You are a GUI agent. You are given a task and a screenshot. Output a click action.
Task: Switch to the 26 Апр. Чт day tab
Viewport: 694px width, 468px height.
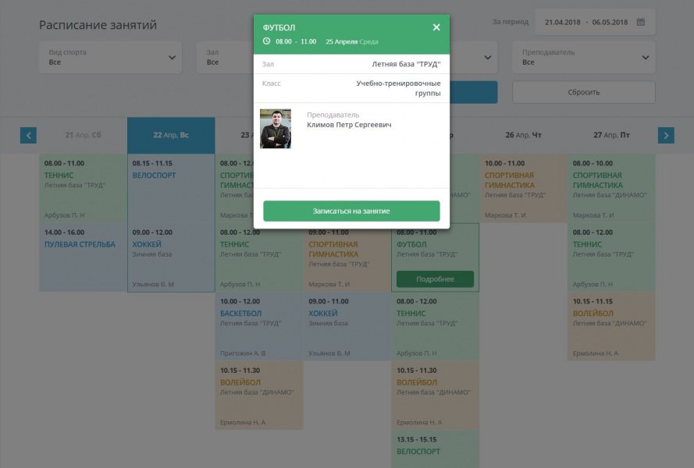coord(523,135)
